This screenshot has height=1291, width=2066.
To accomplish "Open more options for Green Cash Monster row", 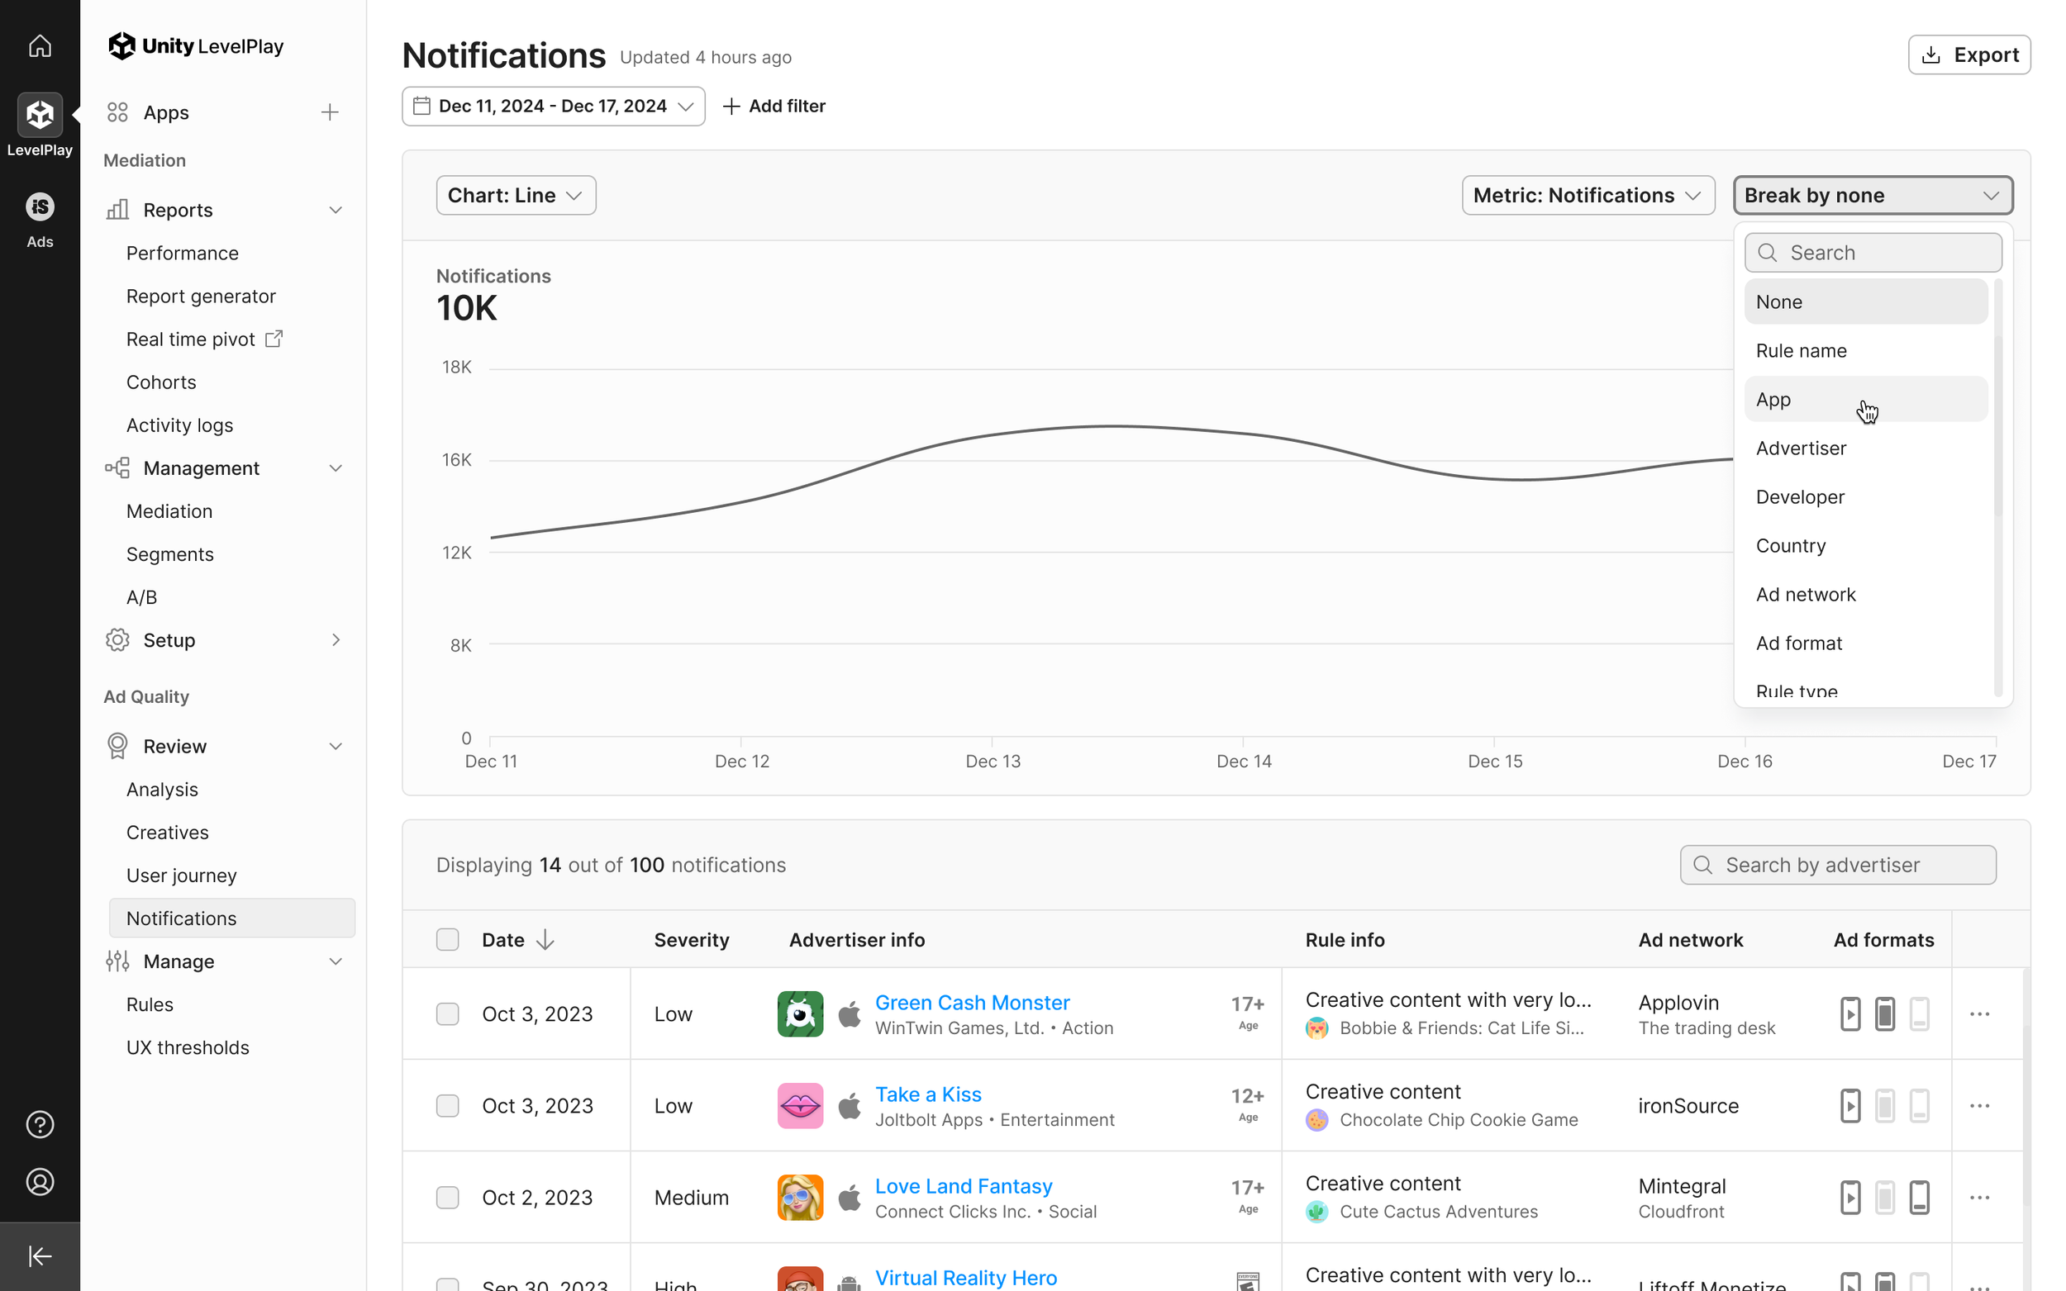I will pos(1979,1014).
